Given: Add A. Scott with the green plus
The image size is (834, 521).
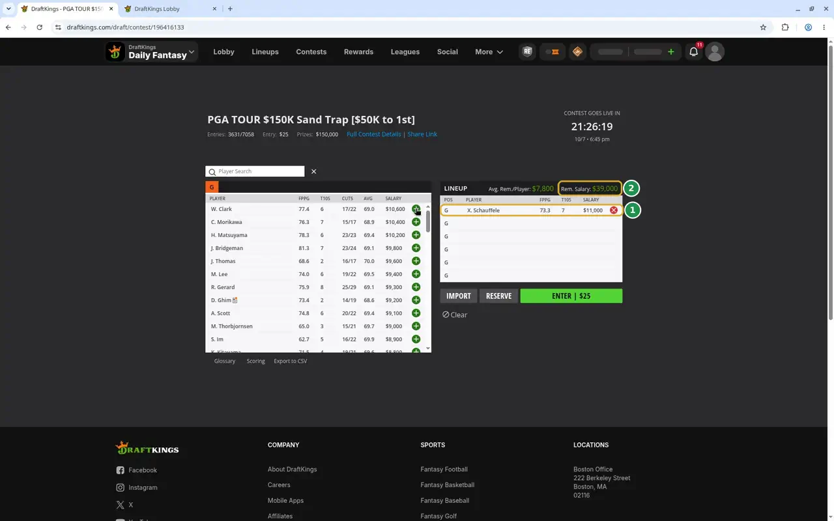Looking at the screenshot, I should (416, 313).
